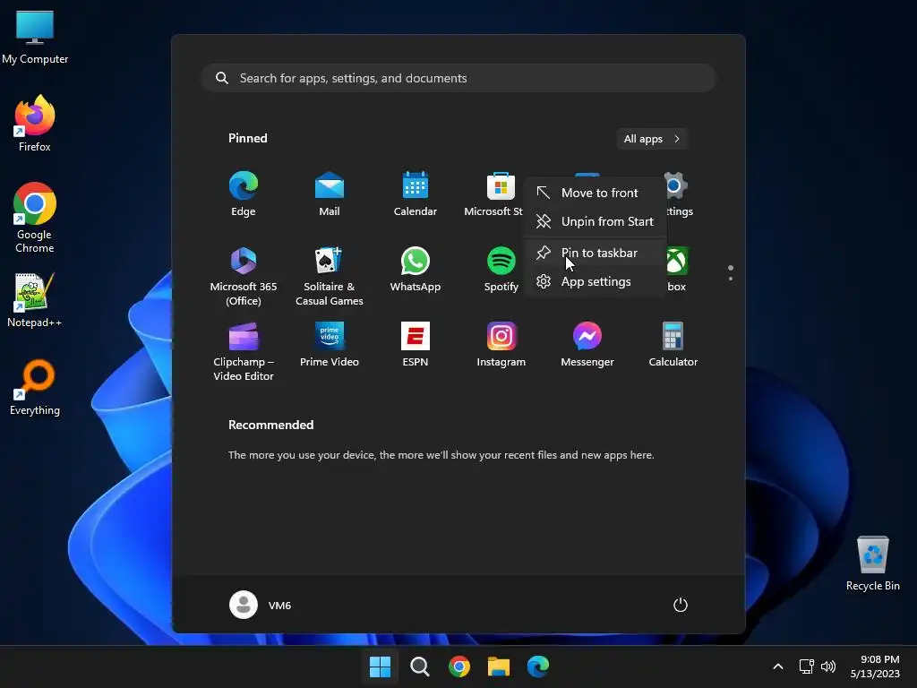
Task: Click the Windows Start button on taskbar
Action: (380, 666)
